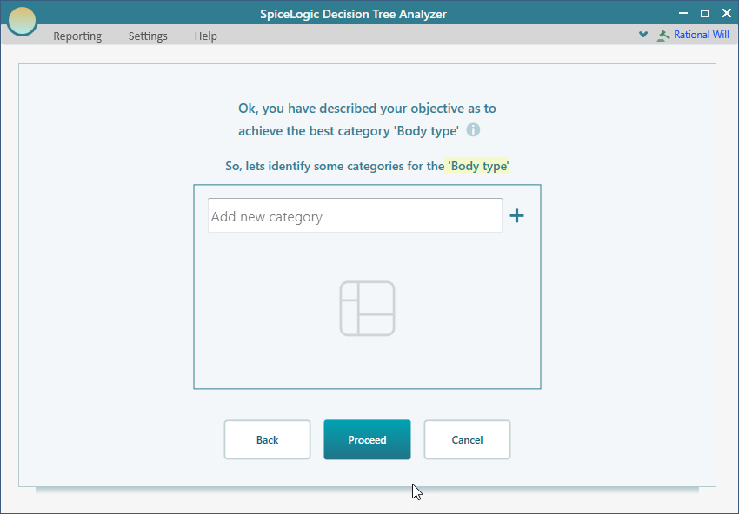Close the Decision Tree Analyzer window

tap(726, 12)
